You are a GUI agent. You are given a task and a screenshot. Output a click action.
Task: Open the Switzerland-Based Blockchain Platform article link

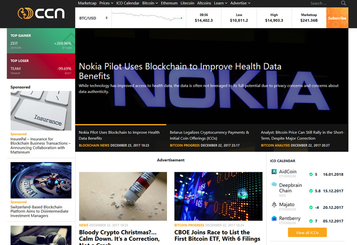(x=39, y=211)
